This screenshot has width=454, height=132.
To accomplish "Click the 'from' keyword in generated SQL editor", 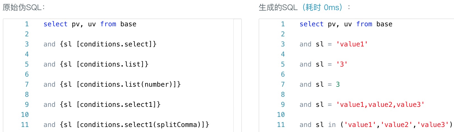I will 364,24.
